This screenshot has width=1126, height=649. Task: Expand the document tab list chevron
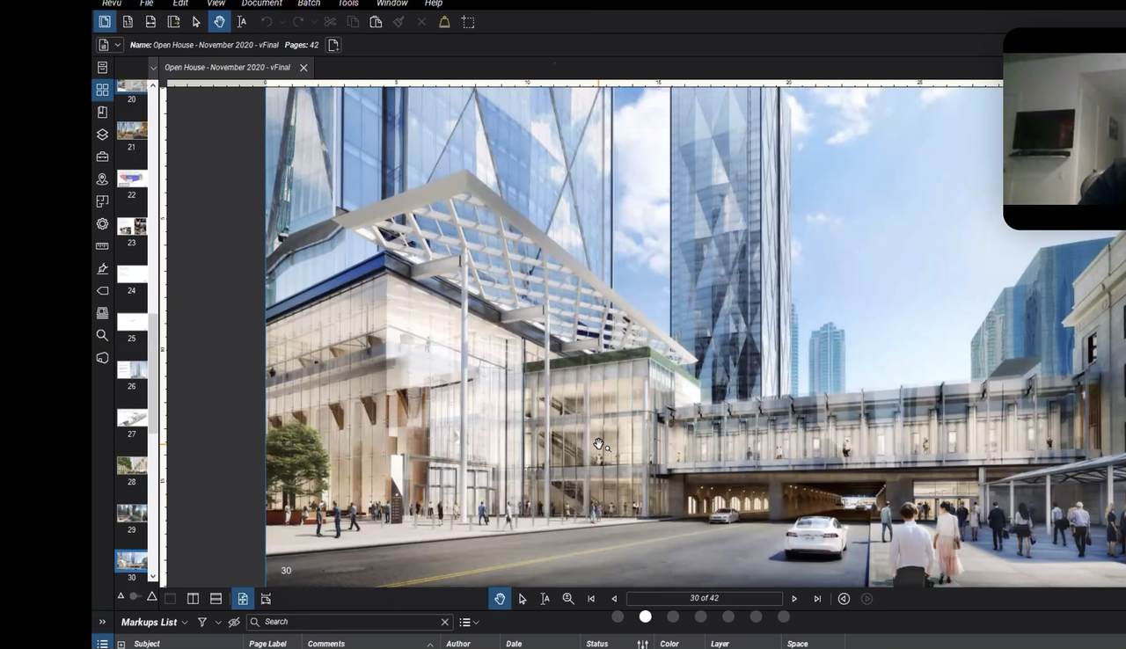pyautogui.click(x=153, y=68)
